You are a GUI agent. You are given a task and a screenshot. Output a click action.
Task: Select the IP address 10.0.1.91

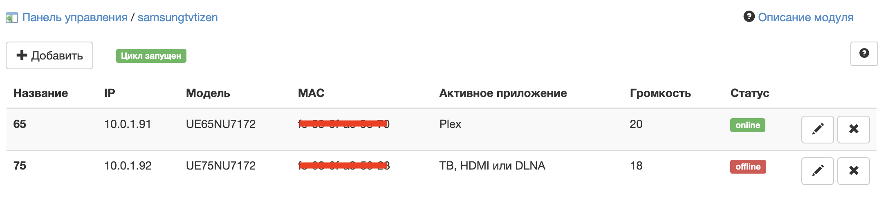128,124
